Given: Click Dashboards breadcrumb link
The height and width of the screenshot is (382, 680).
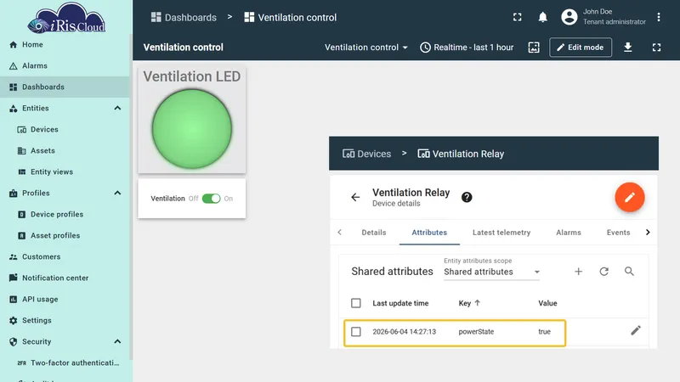Looking at the screenshot, I should pyautogui.click(x=184, y=17).
